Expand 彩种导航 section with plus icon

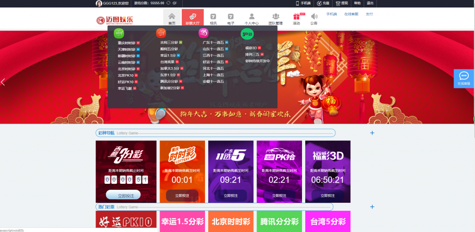click(x=372, y=133)
